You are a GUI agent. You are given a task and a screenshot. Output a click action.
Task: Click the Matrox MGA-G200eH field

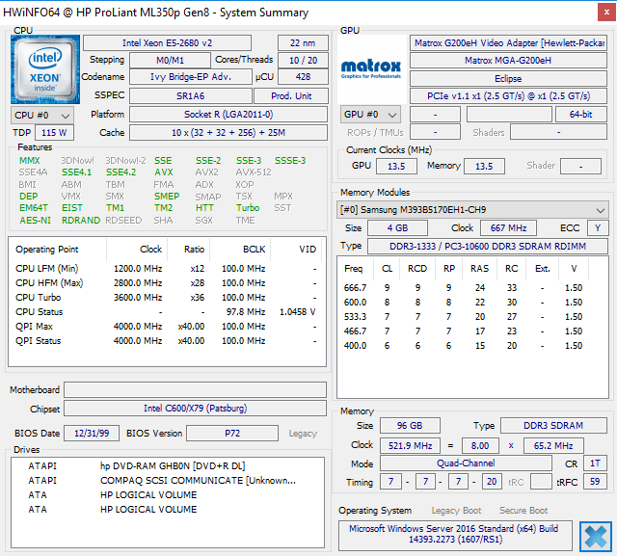508,60
